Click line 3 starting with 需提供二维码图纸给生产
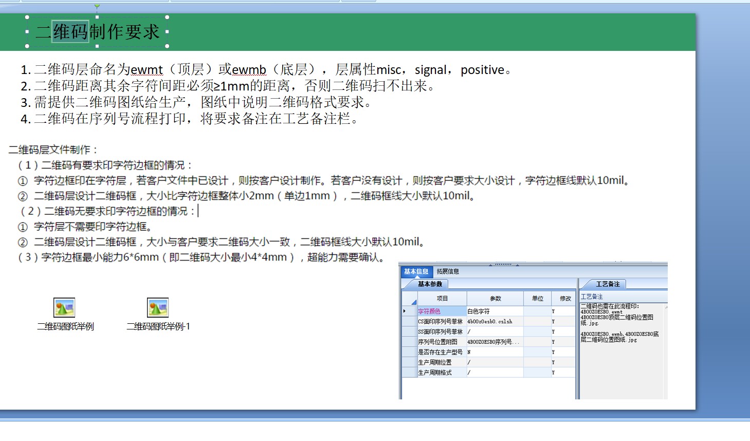The image size is (750, 441). click(196, 102)
